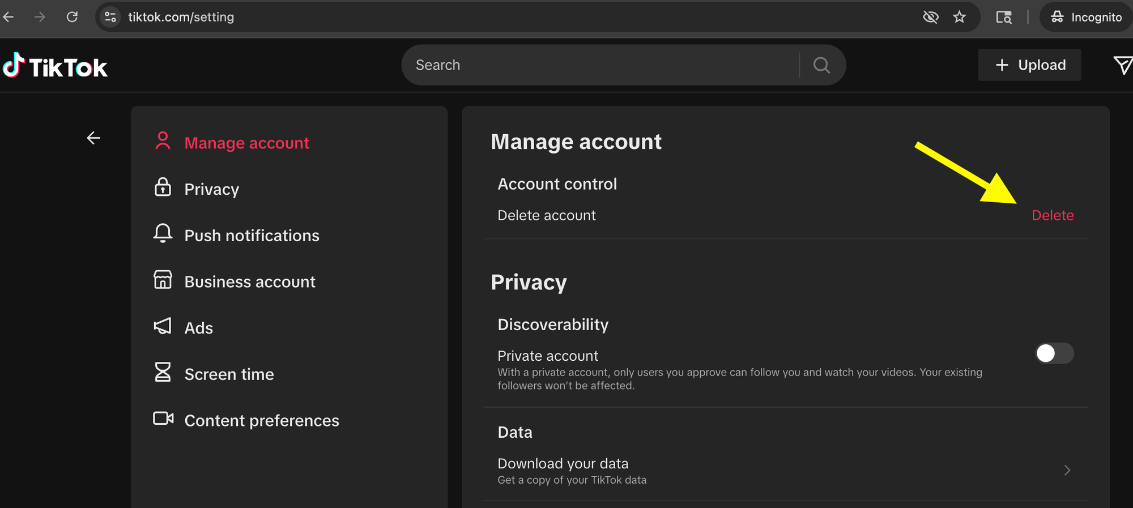Open Business account in the sidebar
This screenshot has width=1133, height=508.
click(x=250, y=282)
